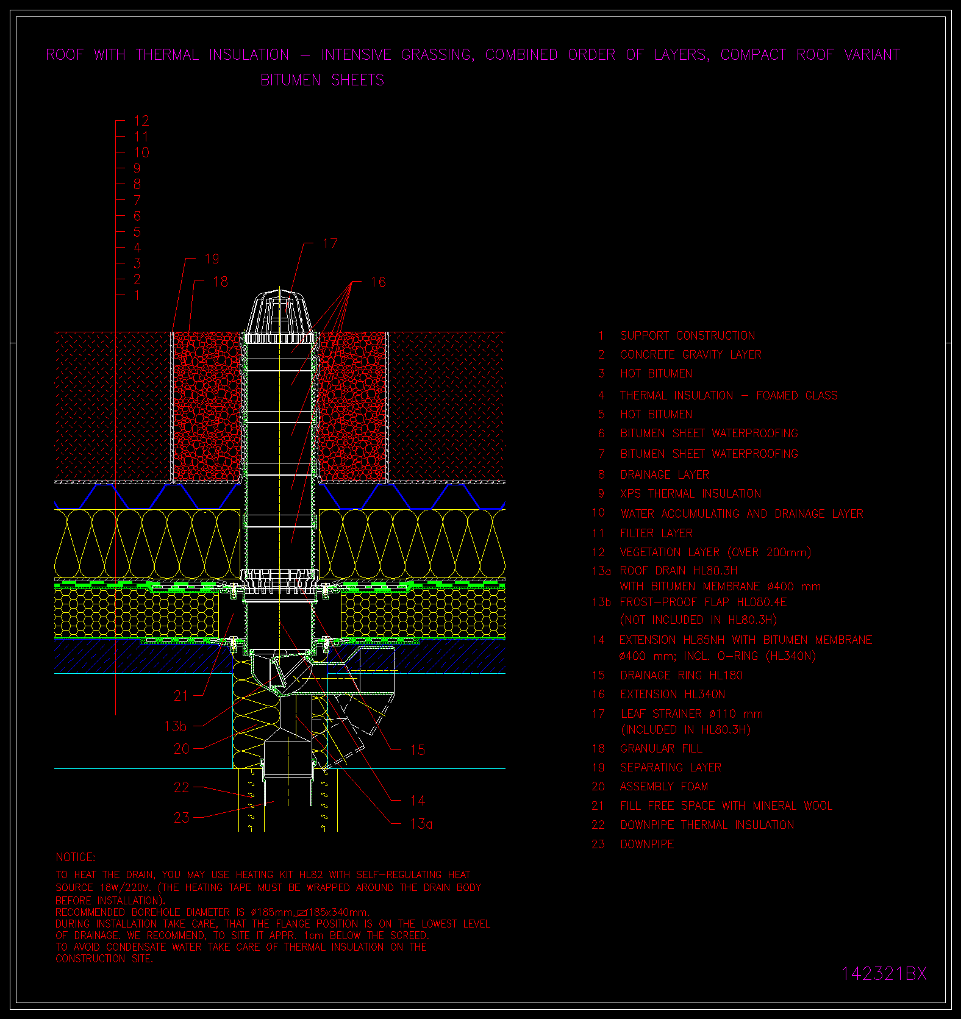Select the drainage ring at flange level
961x1019 pixels.
[280, 581]
